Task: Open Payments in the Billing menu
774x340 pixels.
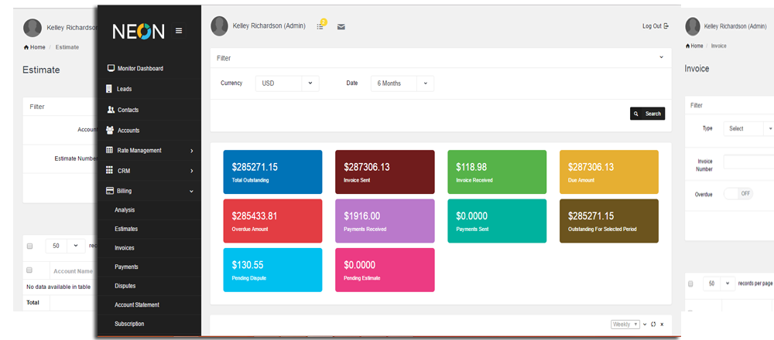Action: point(126,267)
